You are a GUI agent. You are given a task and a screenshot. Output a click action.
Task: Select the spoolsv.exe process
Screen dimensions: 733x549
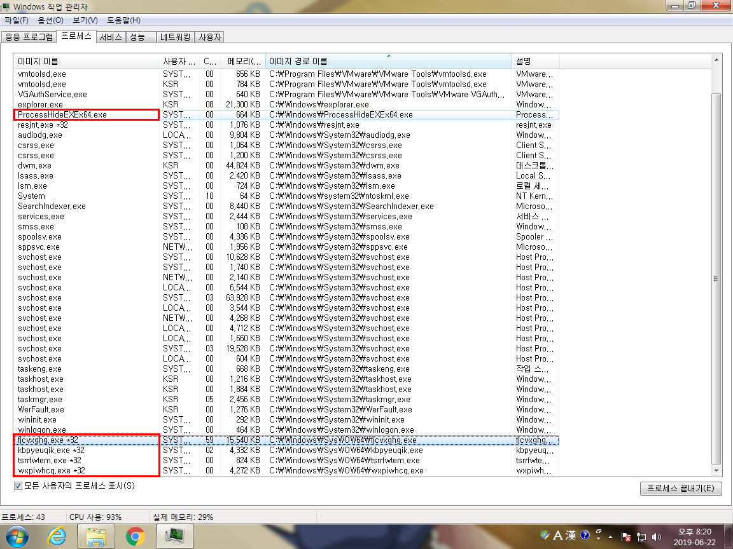coord(286,237)
